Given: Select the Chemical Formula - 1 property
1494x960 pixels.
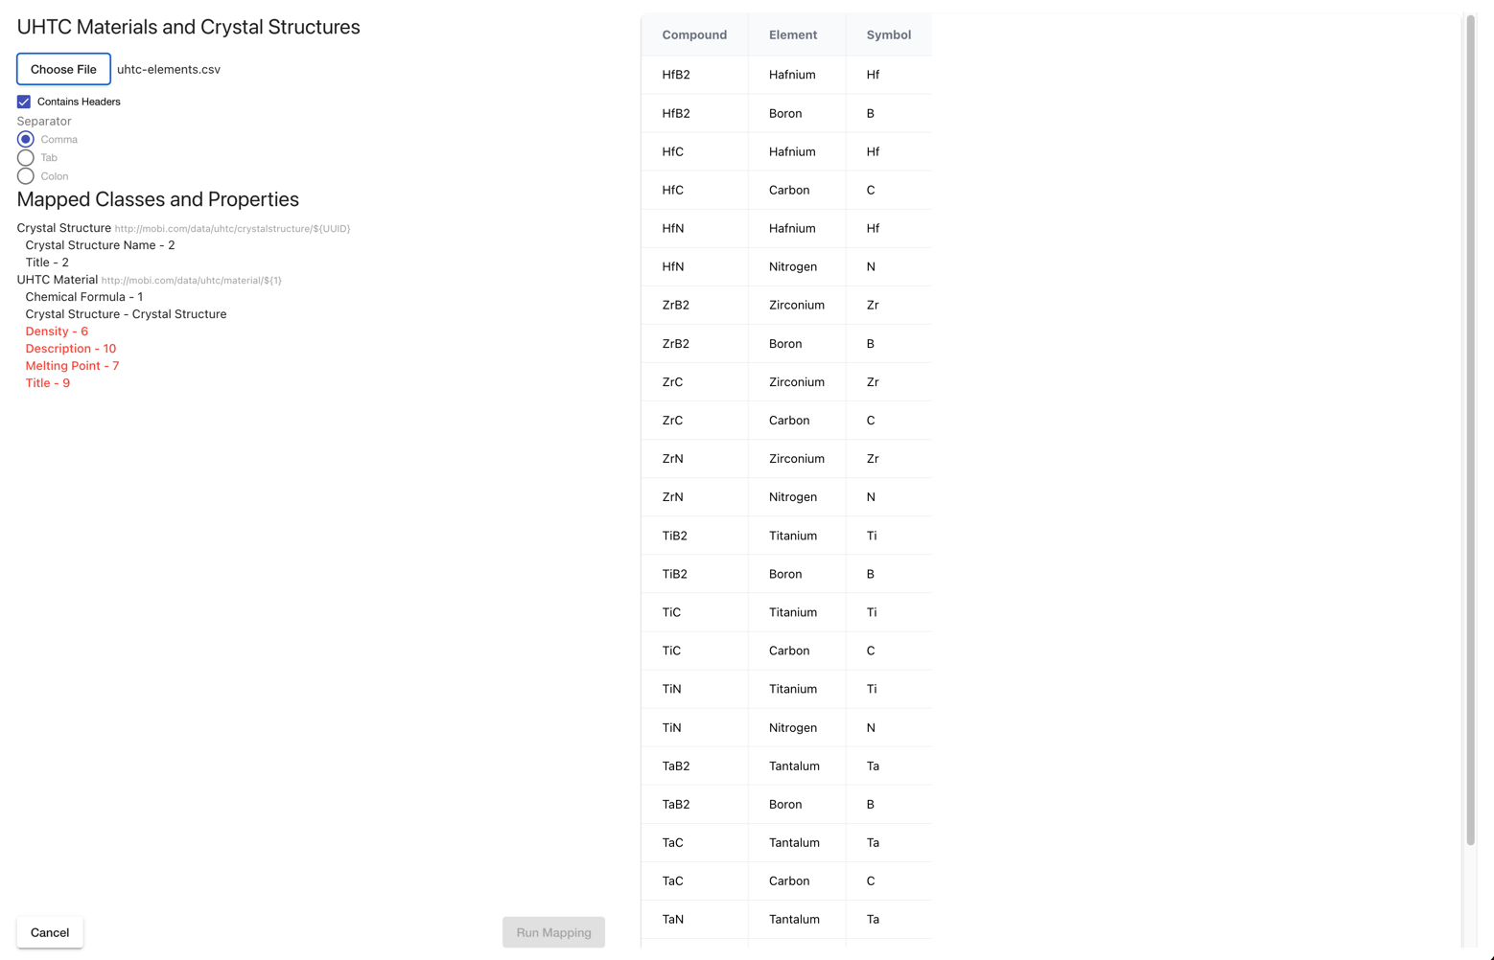Looking at the screenshot, I should [84, 297].
